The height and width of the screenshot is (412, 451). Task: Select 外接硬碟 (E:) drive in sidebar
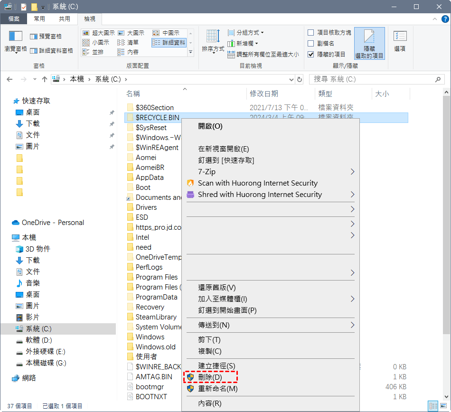(x=46, y=352)
